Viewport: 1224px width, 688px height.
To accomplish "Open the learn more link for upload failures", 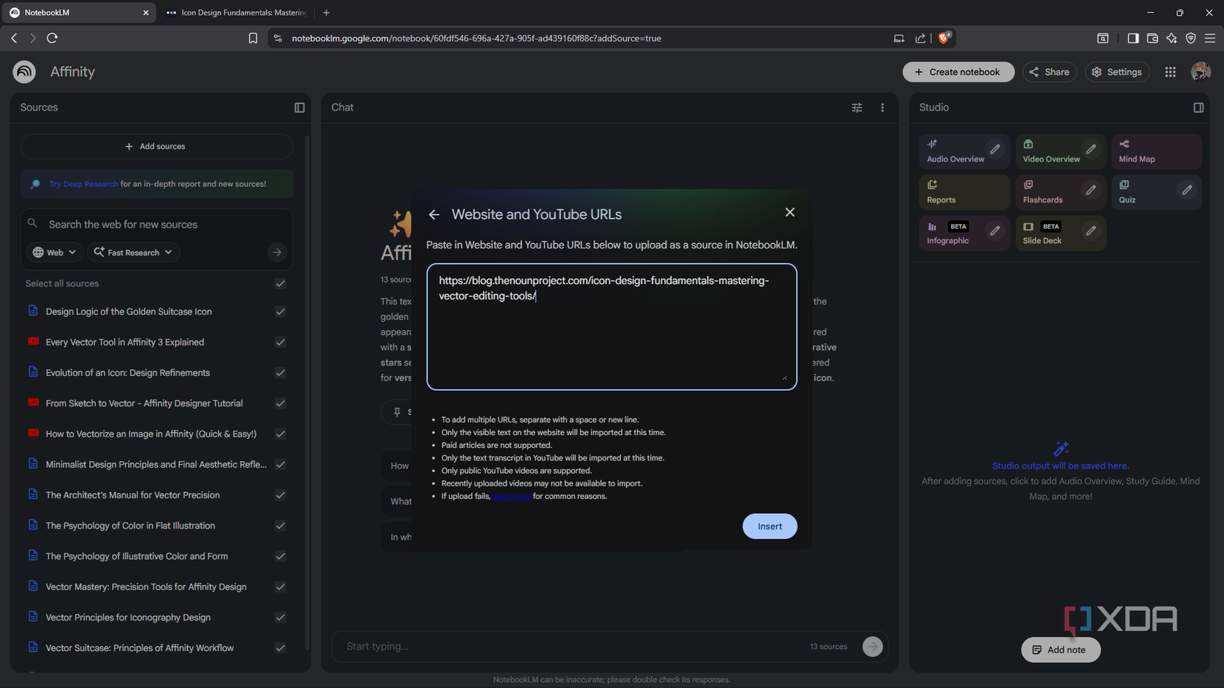I will 512,496.
